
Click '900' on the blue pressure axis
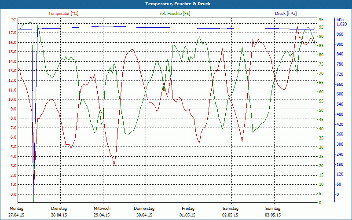pyautogui.click(x=340, y=44)
